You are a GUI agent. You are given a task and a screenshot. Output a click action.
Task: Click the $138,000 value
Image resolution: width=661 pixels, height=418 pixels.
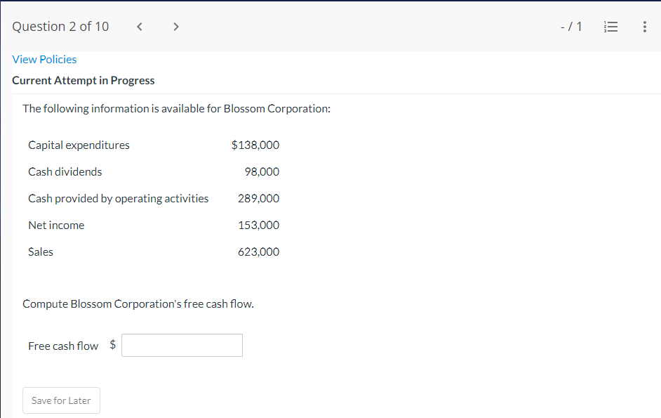255,145
